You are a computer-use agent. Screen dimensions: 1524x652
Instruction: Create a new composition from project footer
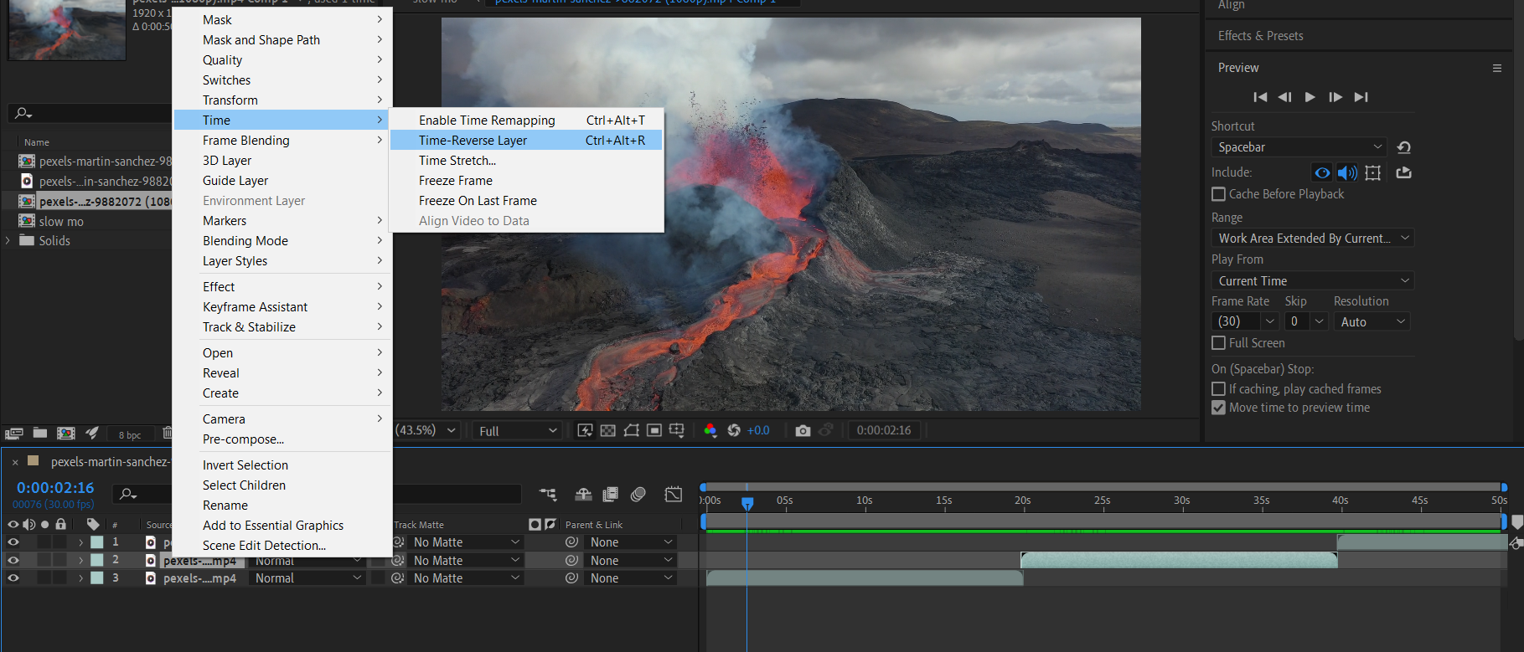[65, 434]
